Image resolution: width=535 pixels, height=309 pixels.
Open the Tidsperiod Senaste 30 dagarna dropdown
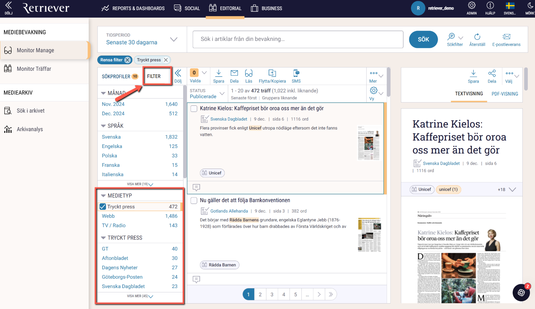[x=142, y=39]
